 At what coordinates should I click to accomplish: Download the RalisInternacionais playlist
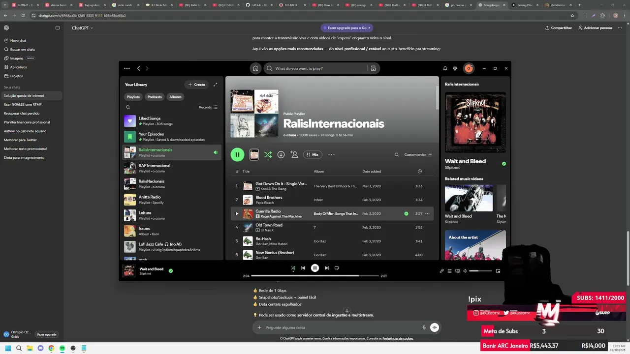[x=281, y=154]
